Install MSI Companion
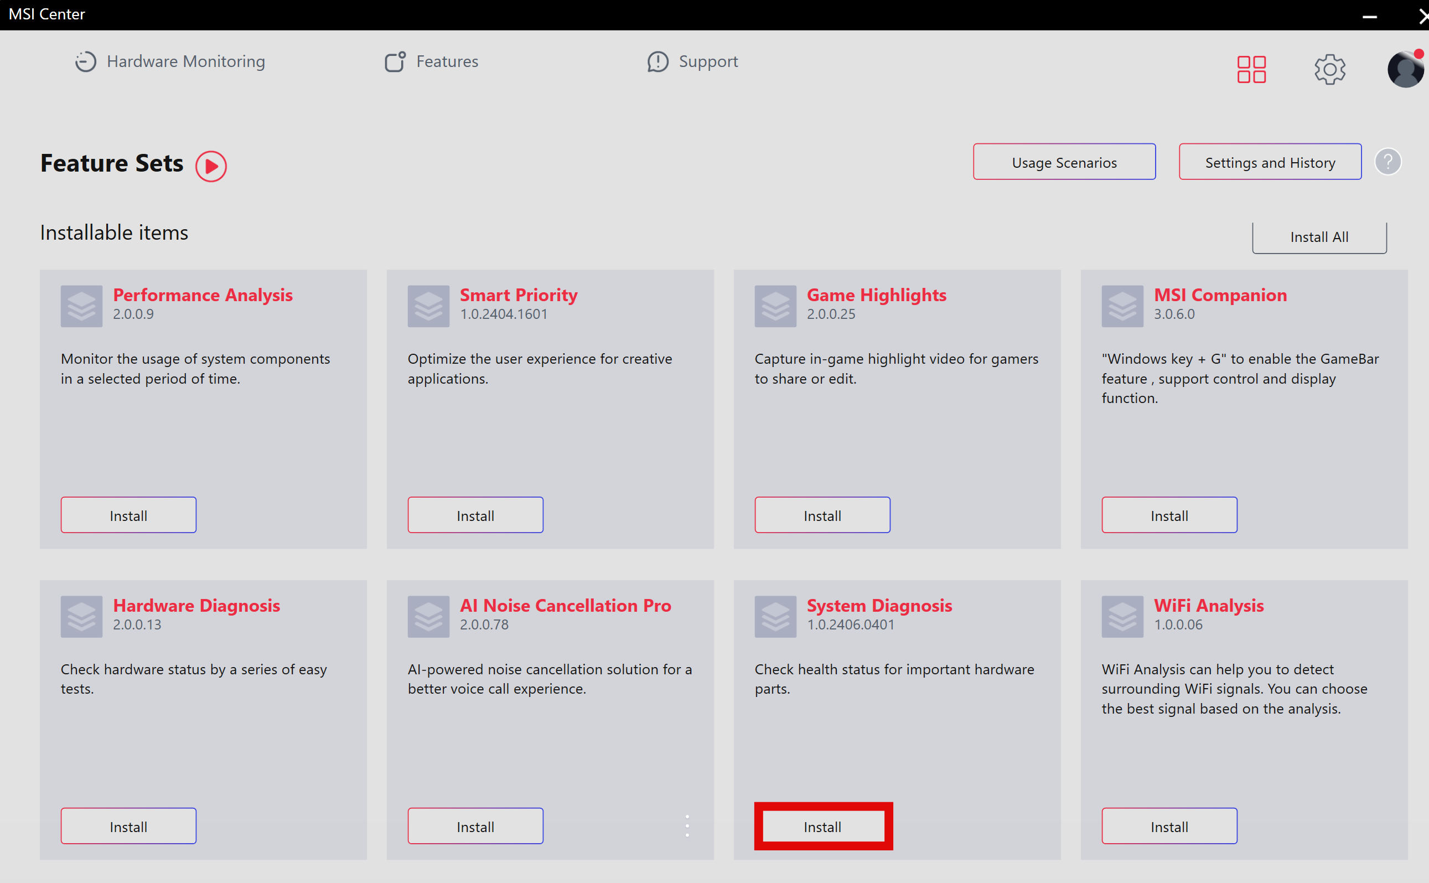The height and width of the screenshot is (883, 1429). click(x=1169, y=515)
